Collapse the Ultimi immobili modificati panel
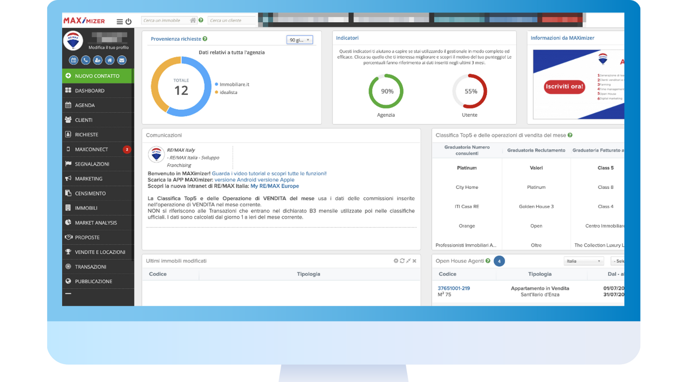Viewport: 687px width, 382px height. tap(408, 260)
